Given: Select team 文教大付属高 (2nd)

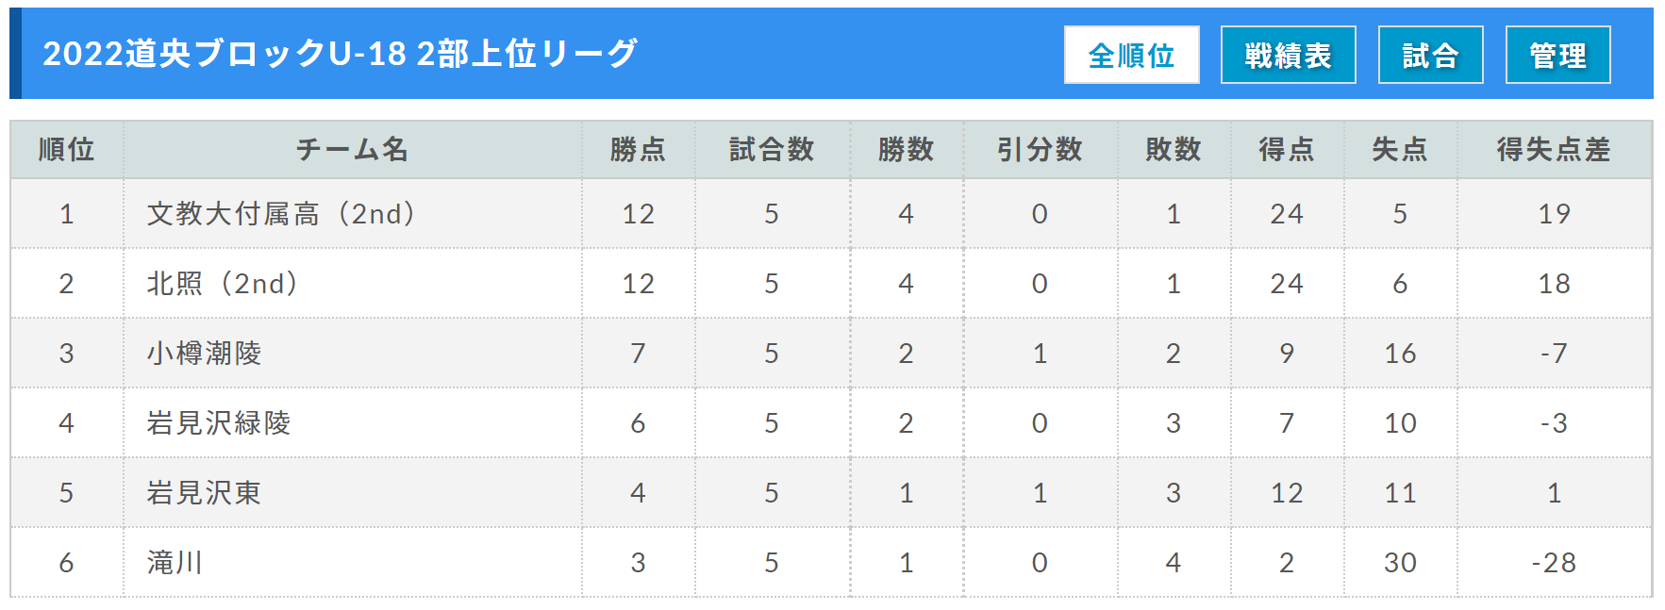Looking at the screenshot, I should 281,214.
